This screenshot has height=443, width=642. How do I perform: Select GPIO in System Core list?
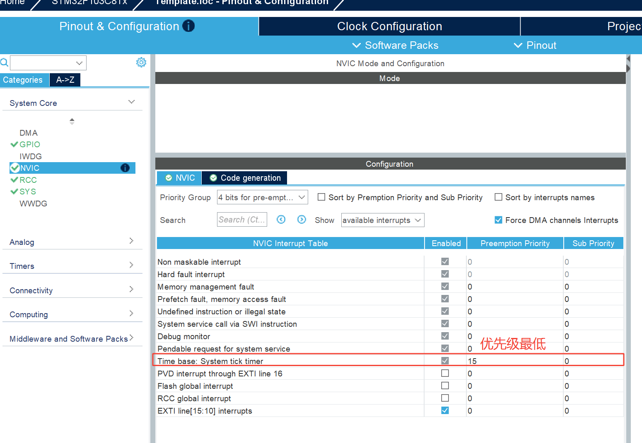tap(30, 144)
